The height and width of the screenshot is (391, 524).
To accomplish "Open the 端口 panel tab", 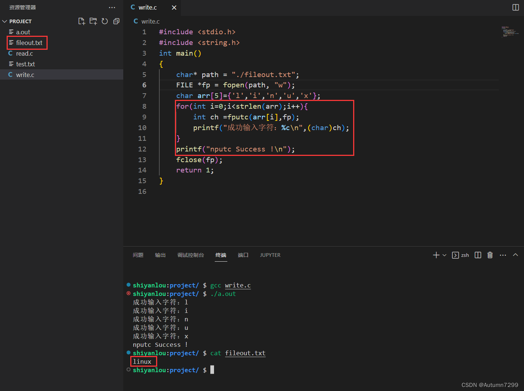I will coord(243,255).
